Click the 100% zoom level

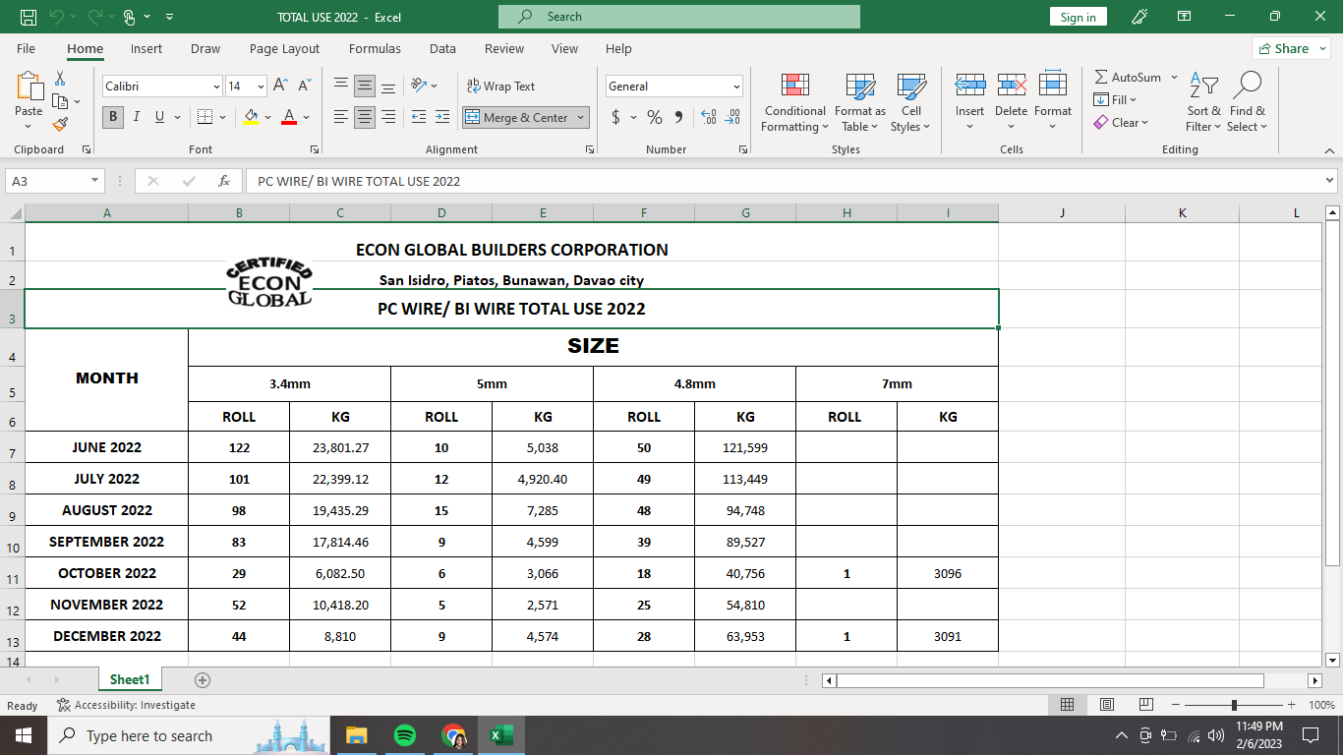point(1321,705)
